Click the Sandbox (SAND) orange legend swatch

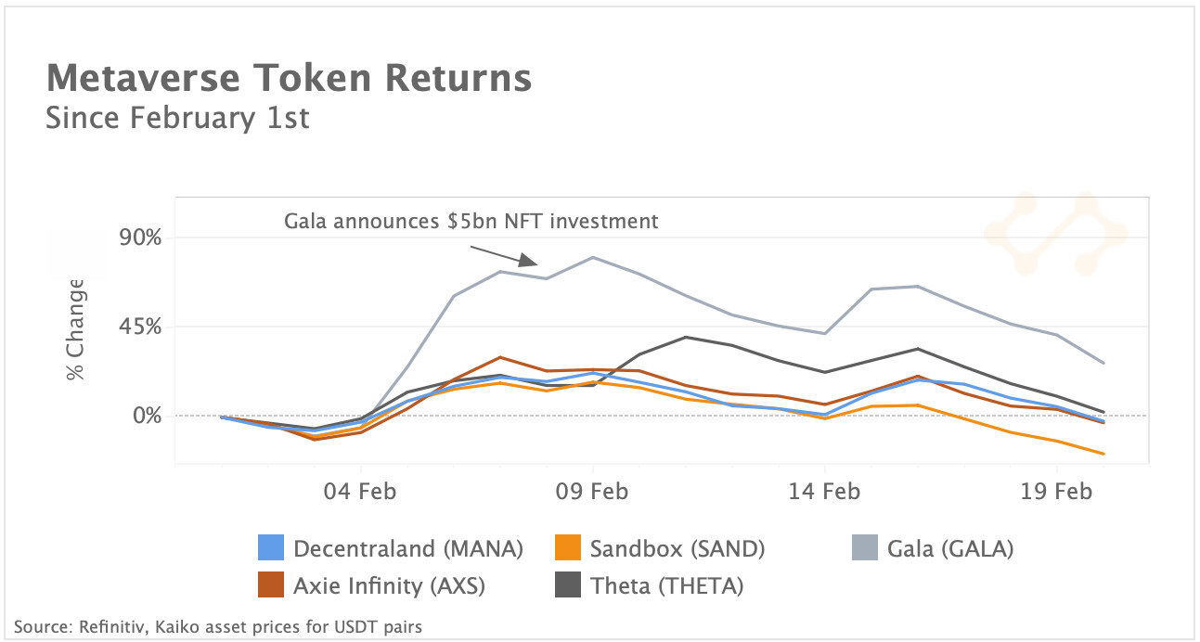[x=567, y=548]
